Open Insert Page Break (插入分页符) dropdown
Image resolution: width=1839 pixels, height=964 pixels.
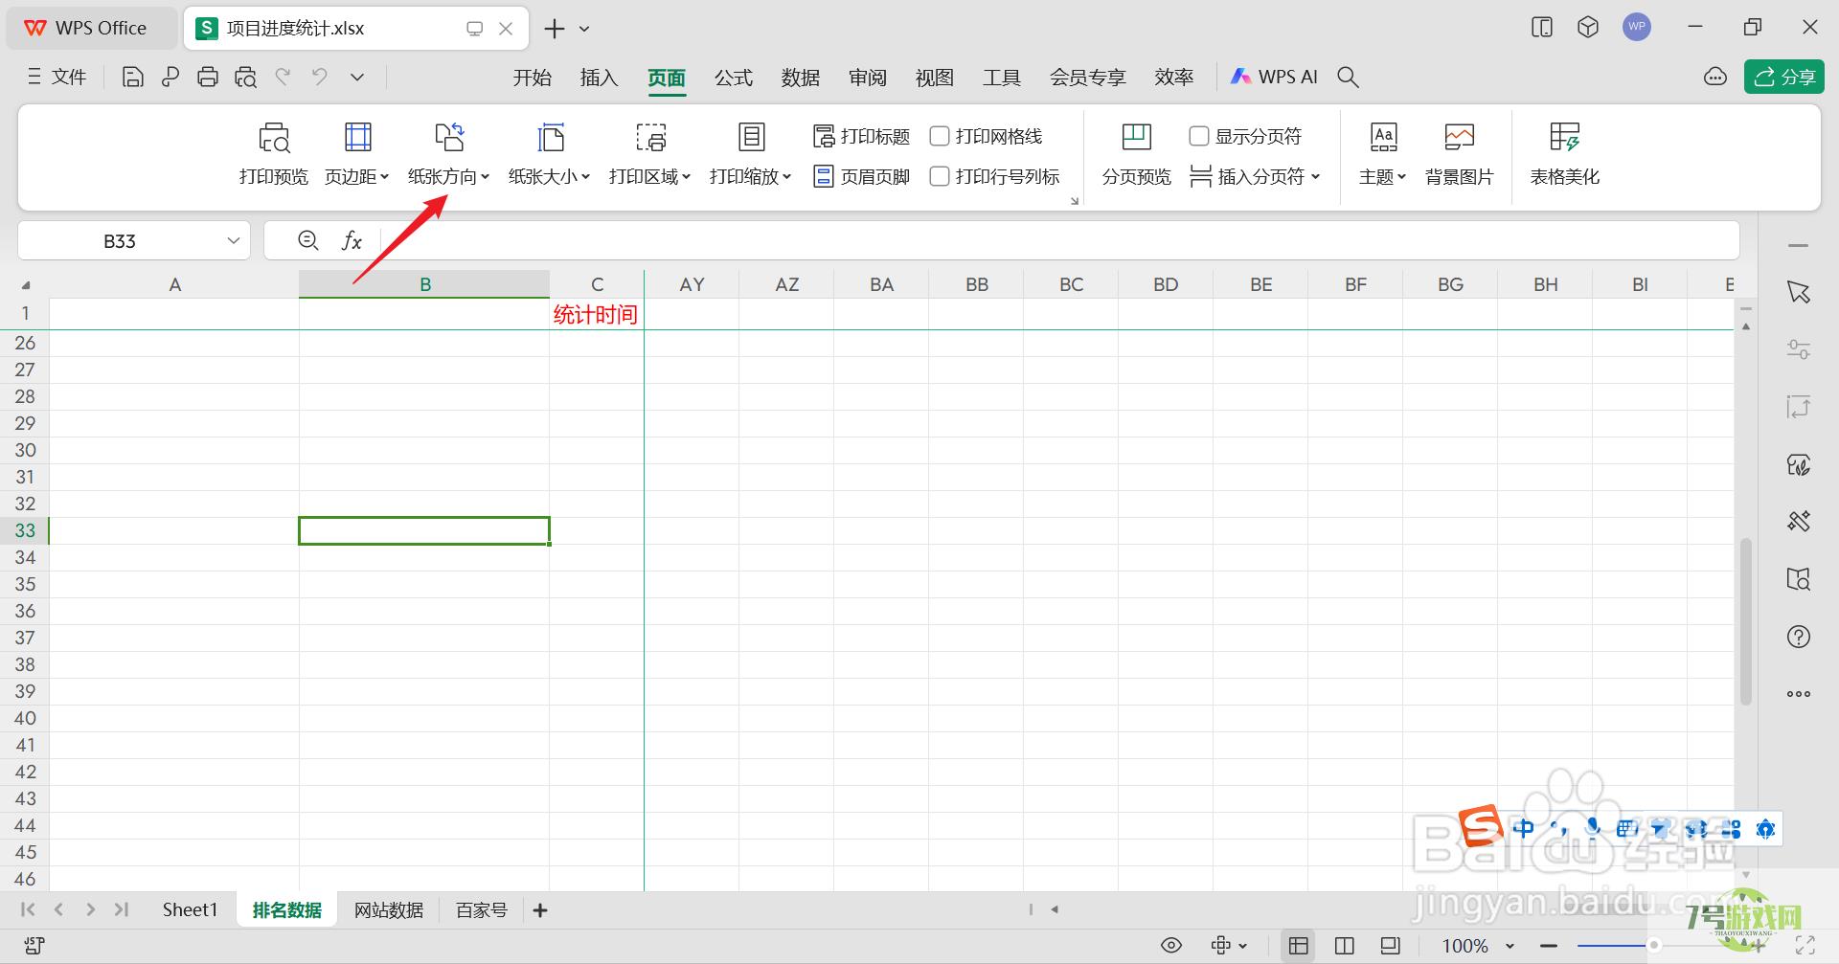(x=1256, y=177)
